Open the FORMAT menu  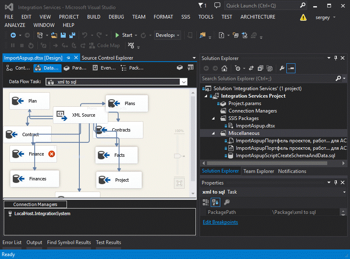pos(163,17)
